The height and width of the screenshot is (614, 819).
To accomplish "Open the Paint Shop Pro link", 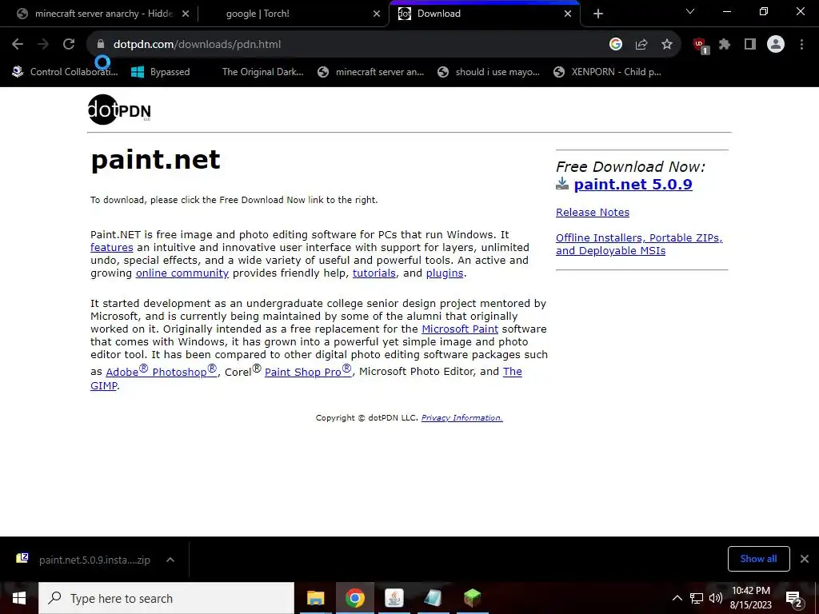I will point(308,371).
